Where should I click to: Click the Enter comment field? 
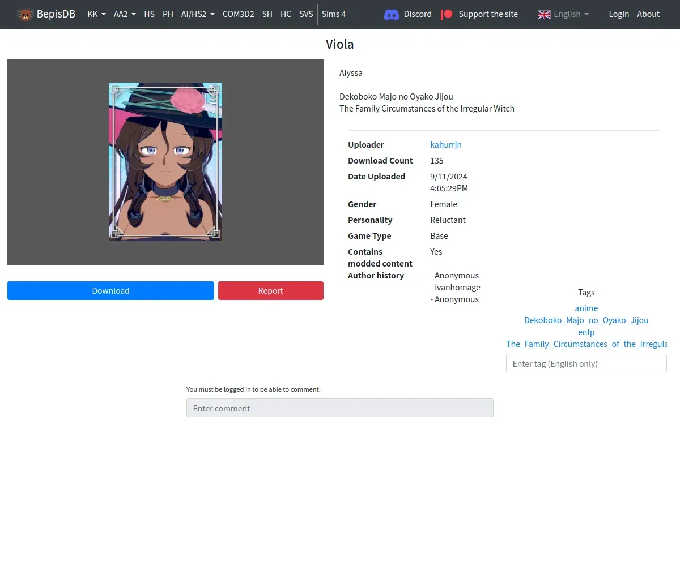pyautogui.click(x=340, y=408)
